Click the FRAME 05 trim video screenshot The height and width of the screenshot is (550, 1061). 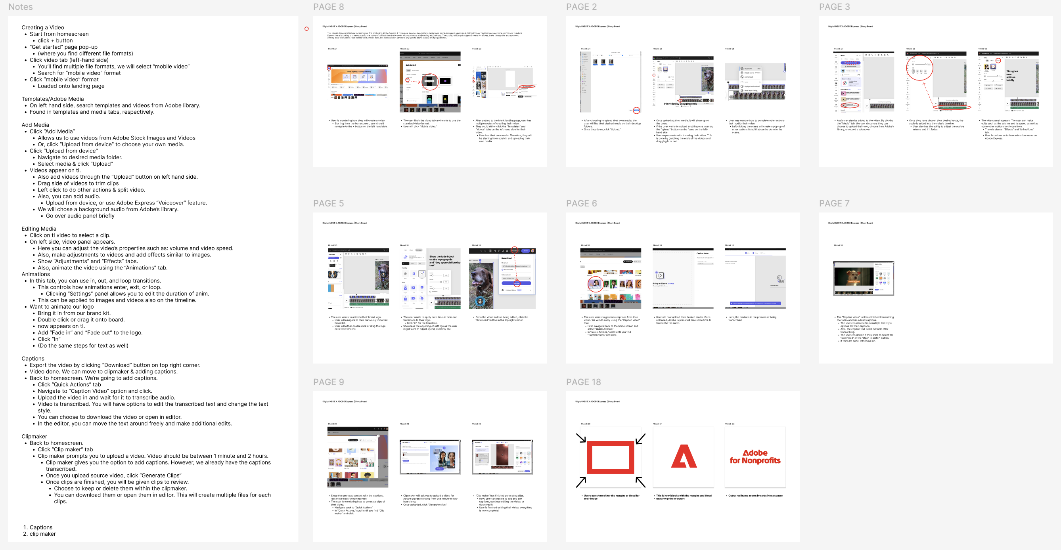pyautogui.click(x=683, y=82)
